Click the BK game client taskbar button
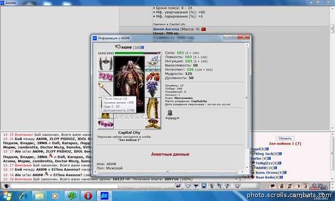 (104, 196)
